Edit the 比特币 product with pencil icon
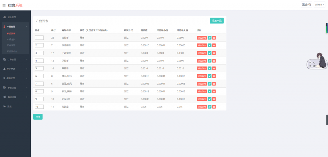This screenshot has width=328, height=157. [x=209, y=38]
